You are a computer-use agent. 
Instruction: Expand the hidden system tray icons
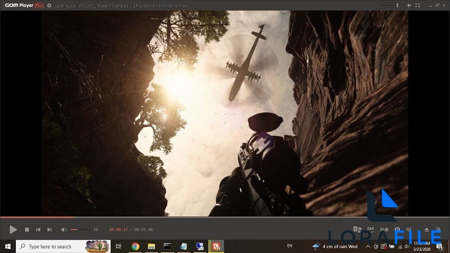(x=368, y=246)
